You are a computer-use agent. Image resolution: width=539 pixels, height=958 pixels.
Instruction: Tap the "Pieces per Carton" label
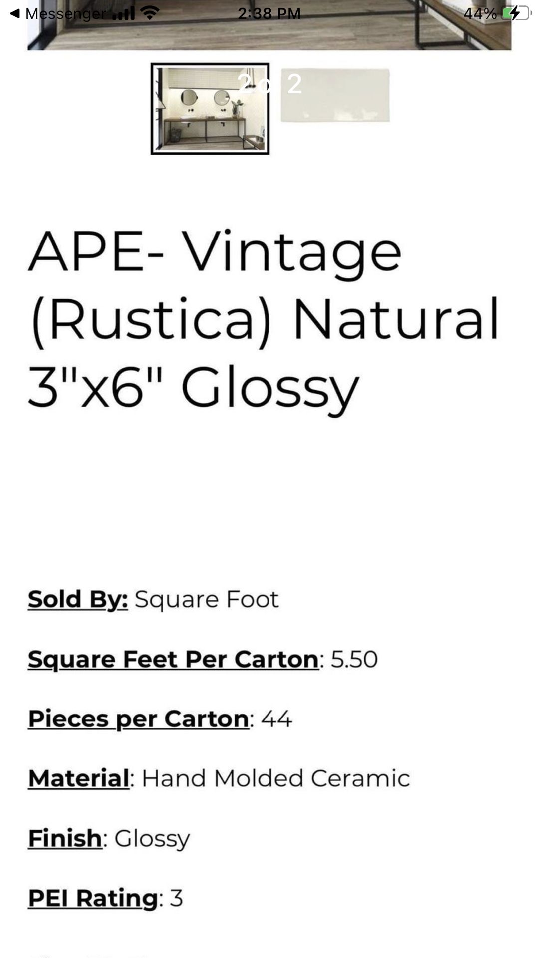[138, 719]
